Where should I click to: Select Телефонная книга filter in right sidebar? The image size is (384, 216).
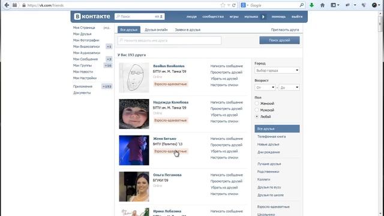pos(271,137)
